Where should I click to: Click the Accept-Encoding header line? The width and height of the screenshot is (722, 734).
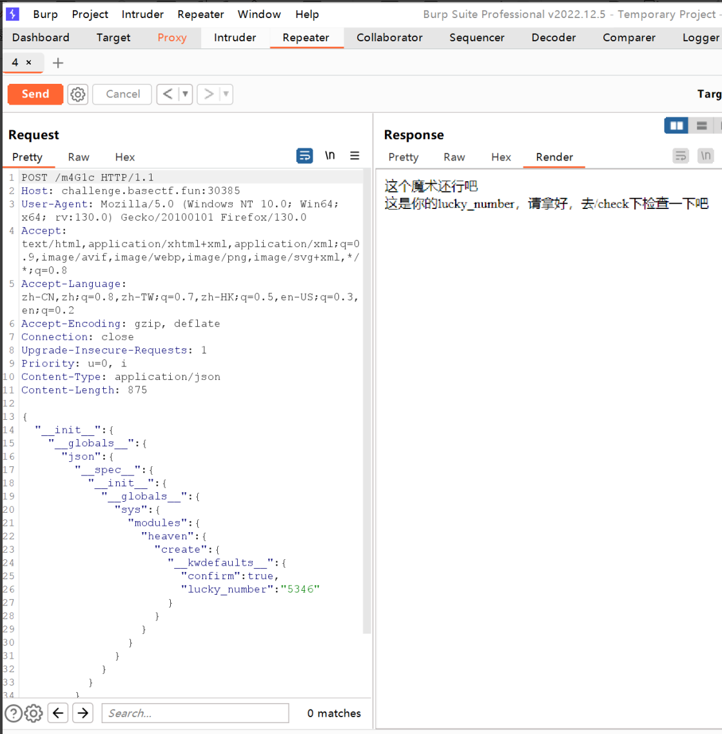(x=121, y=324)
